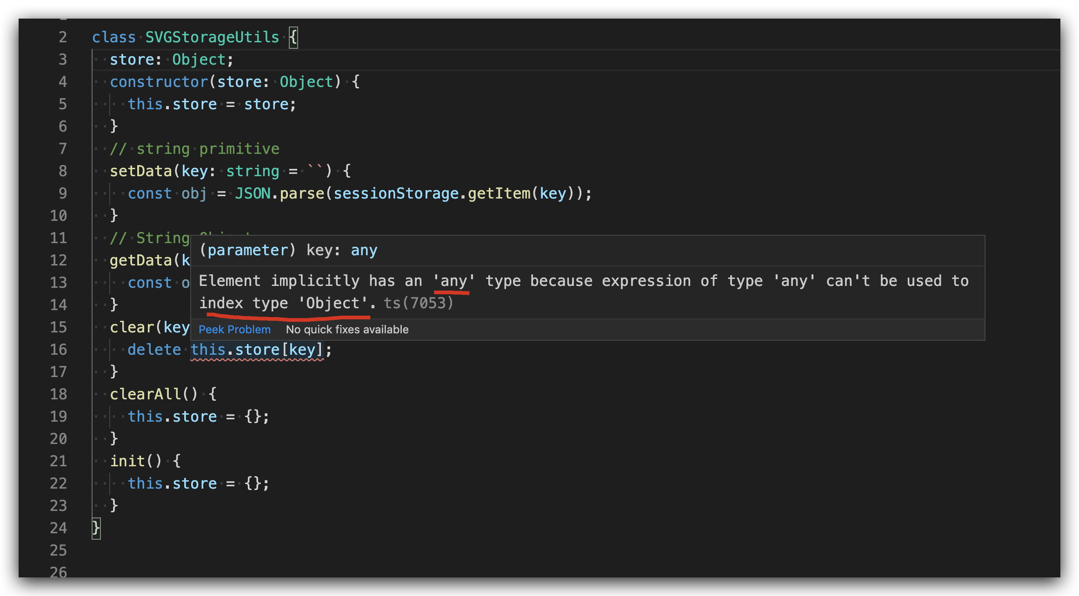Click line number 9 in gutter
This screenshot has height=596, width=1079.
63,193
